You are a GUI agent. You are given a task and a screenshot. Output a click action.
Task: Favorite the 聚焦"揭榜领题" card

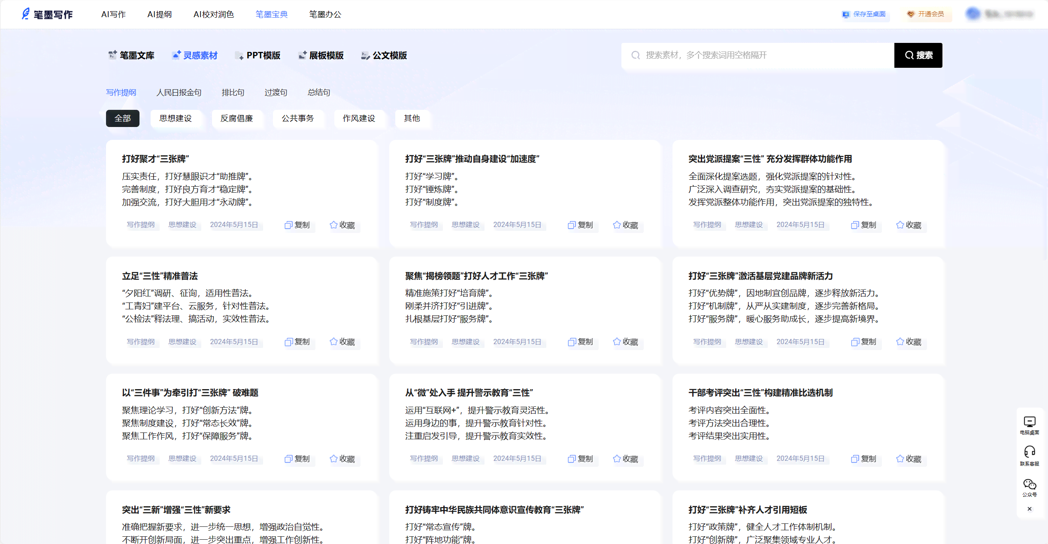626,342
